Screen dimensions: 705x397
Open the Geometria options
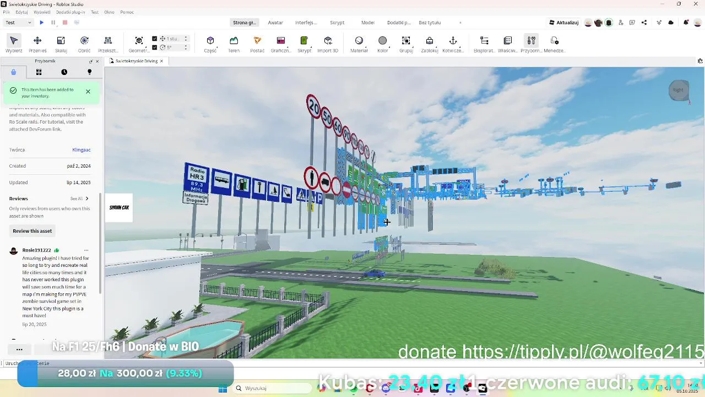click(139, 44)
